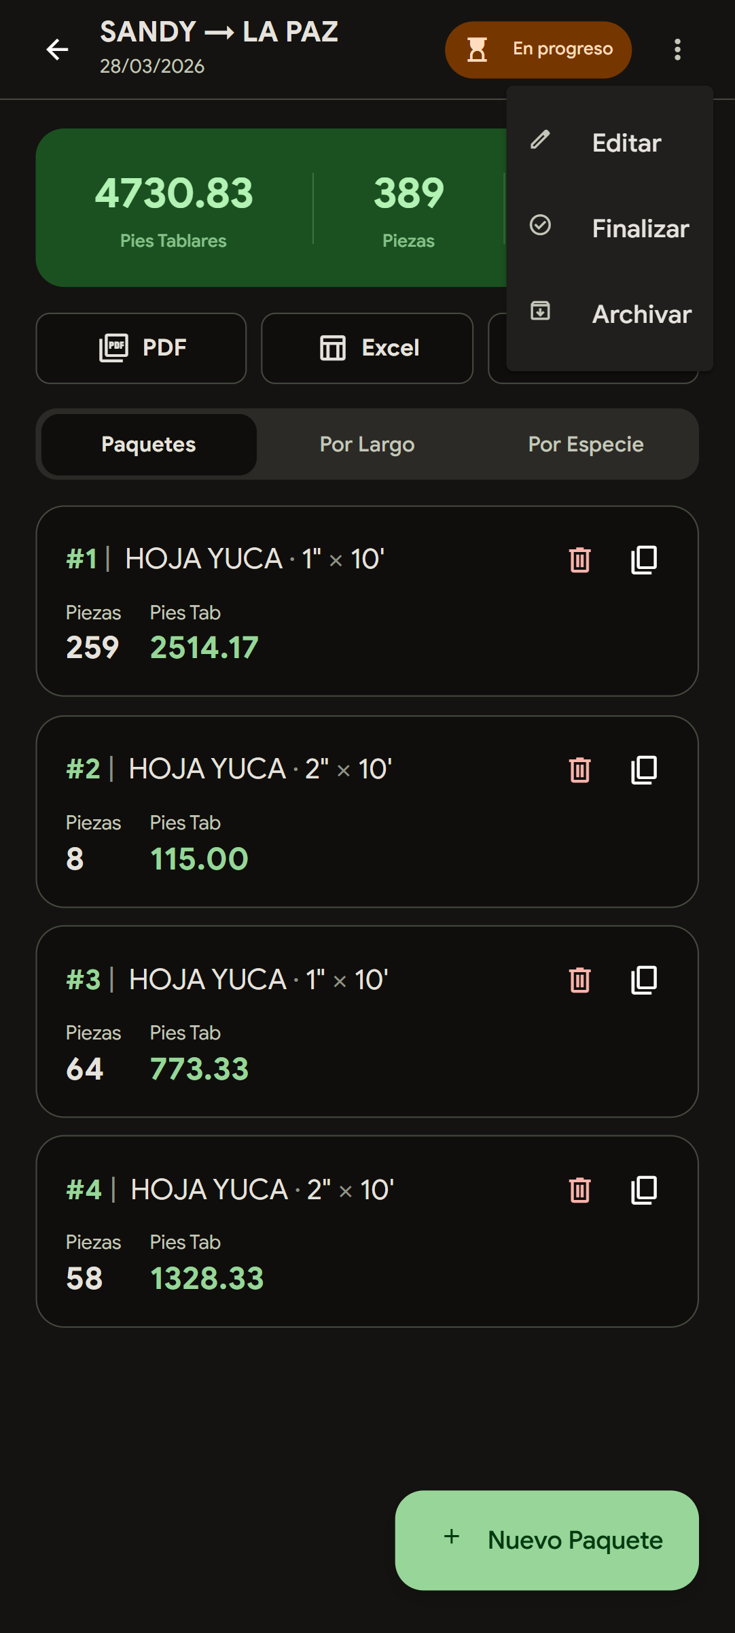The height and width of the screenshot is (1633, 735).
Task: Delete package #1 with trash icon
Action: (x=579, y=560)
